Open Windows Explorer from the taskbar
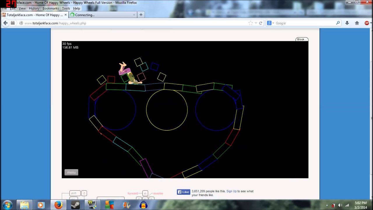 coord(24,205)
